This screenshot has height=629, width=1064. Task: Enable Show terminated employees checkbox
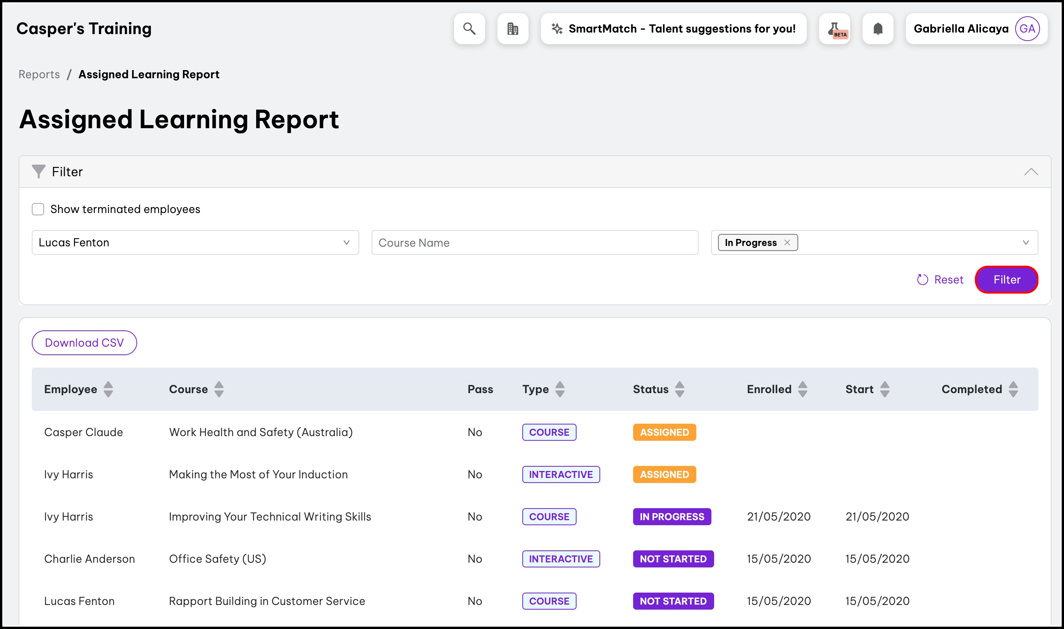pos(38,209)
